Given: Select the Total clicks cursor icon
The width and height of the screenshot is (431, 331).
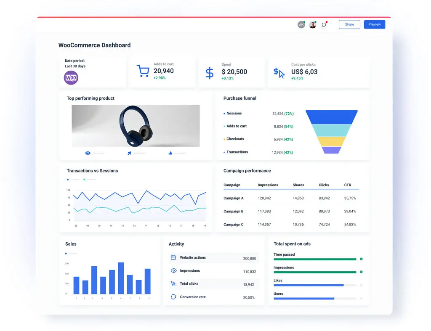Looking at the screenshot, I should pos(173,283).
